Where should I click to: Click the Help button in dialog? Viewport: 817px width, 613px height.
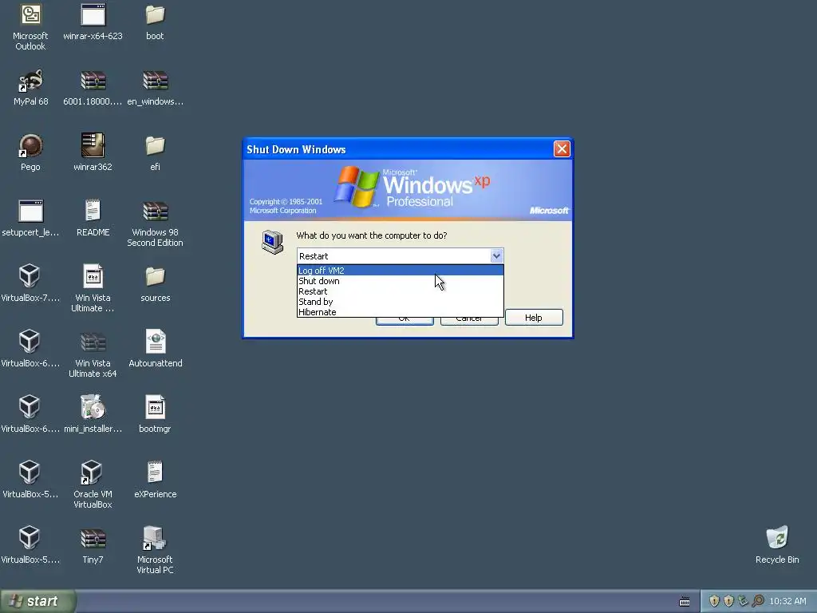click(534, 318)
